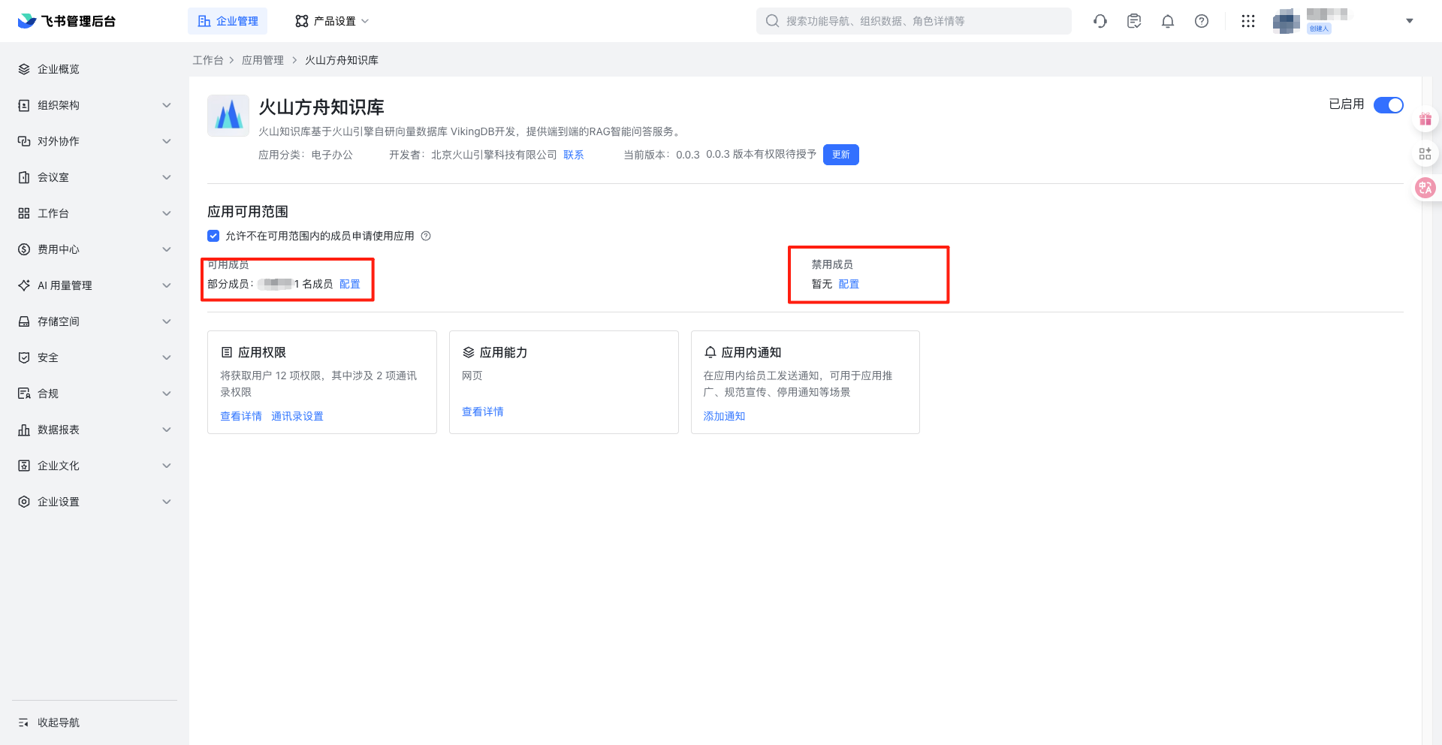Click the 火山方舟知识库 app logo

228,116
